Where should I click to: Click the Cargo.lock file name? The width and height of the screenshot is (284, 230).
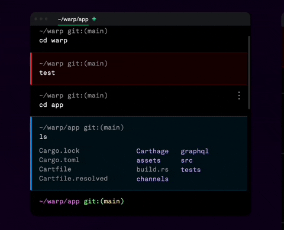(59, 151)
